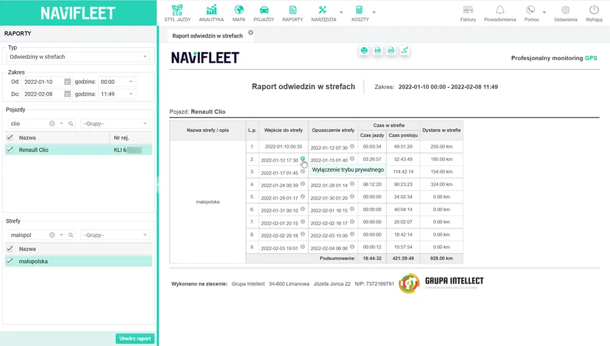Uncheck the małopolska zone checkbox

pyautogui.click(x=10, y=261)
